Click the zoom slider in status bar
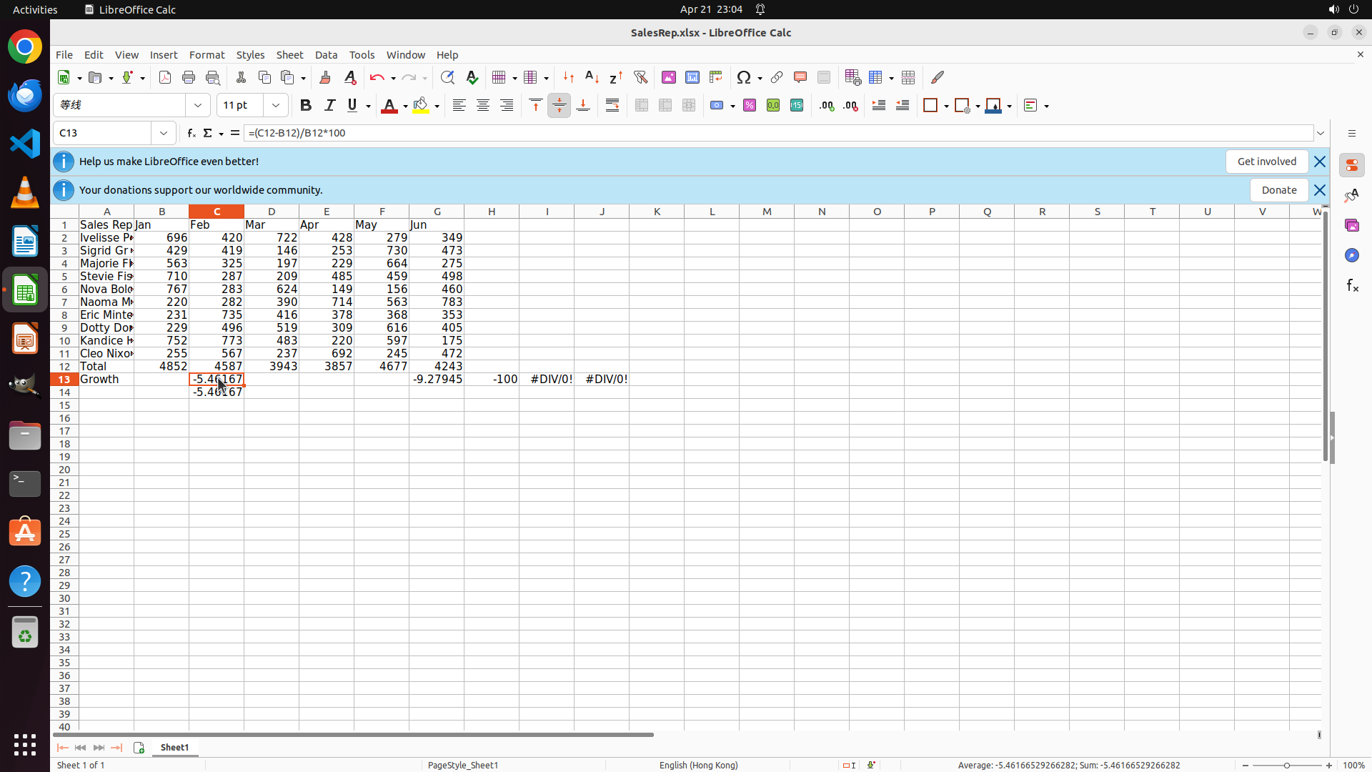Viewport: 1372px width, 772px height. click(1286, 765)
